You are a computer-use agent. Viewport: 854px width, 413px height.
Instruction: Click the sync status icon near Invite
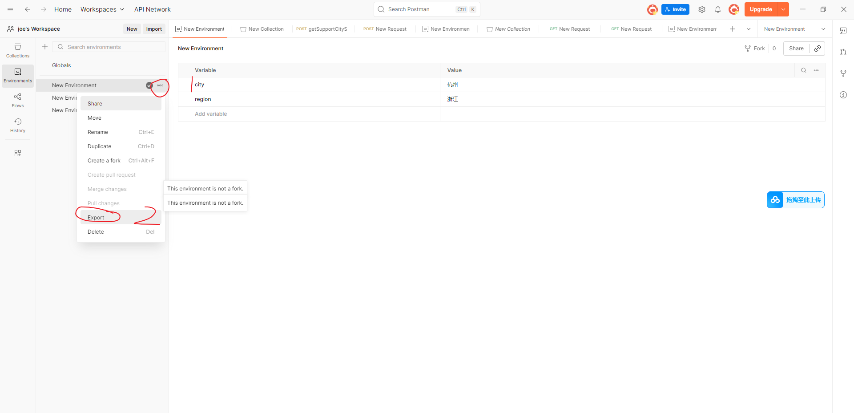pyautogui.click(x=653, y=9)
